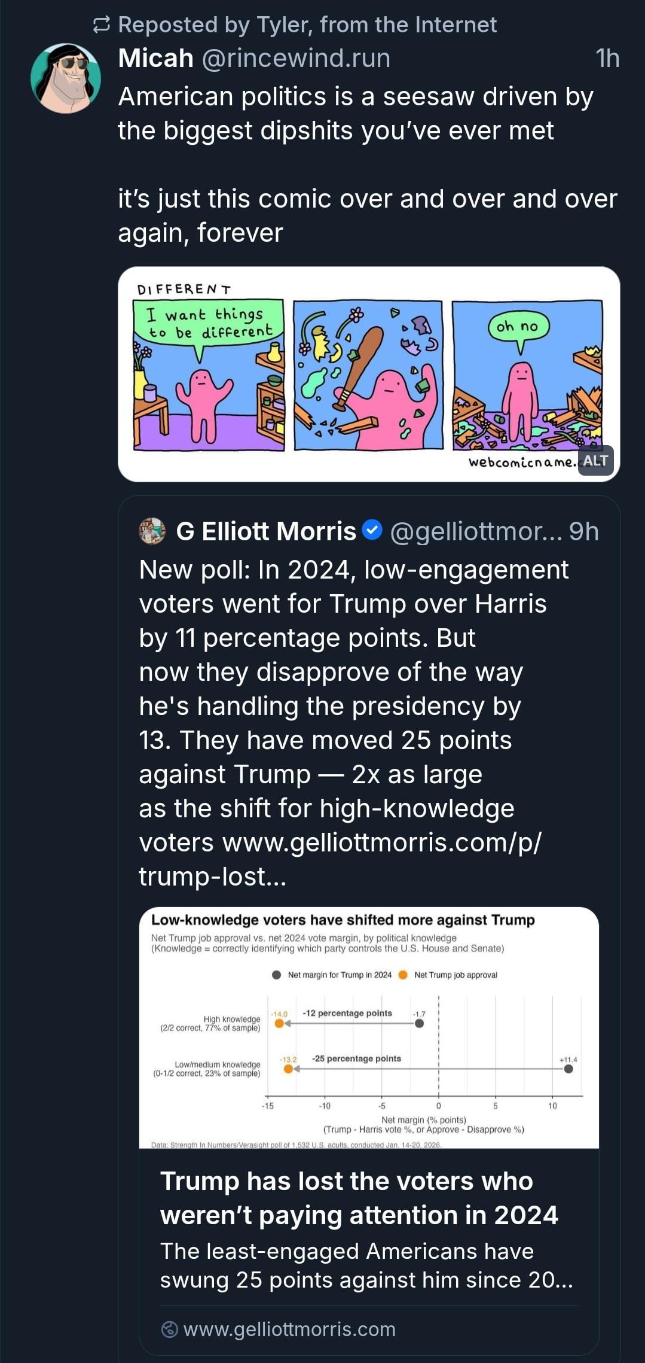This screenshot has height=1363, width=645.
Task: Click the "G Elliott Morris" author name
Action: click(266, 531)
